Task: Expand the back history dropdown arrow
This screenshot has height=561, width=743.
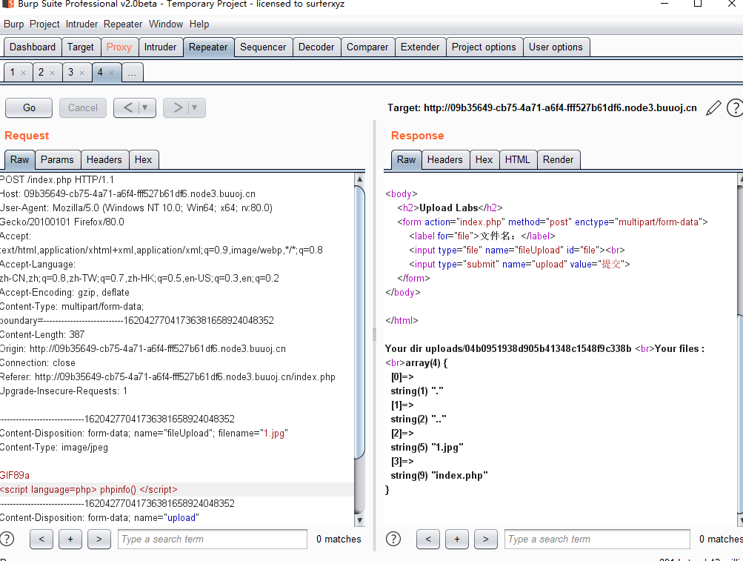Action: pos(145,107)
